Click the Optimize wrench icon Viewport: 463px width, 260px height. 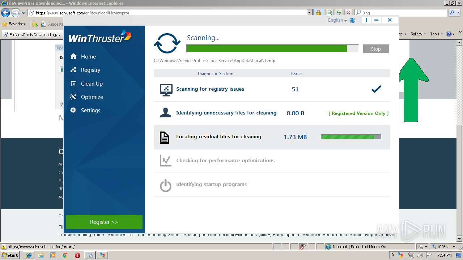(73, 97)
